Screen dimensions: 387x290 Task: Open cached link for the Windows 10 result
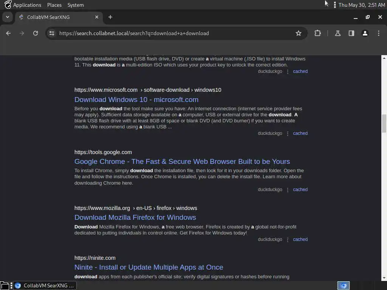pos(300,133)
